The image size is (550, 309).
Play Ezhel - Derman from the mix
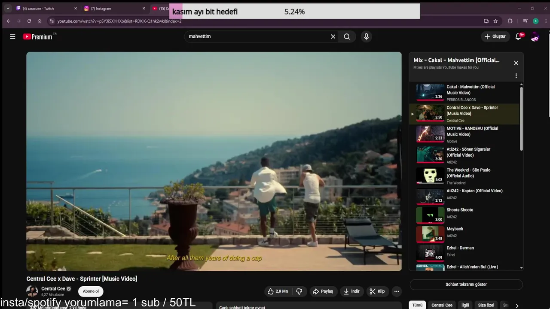coord(465,253)
